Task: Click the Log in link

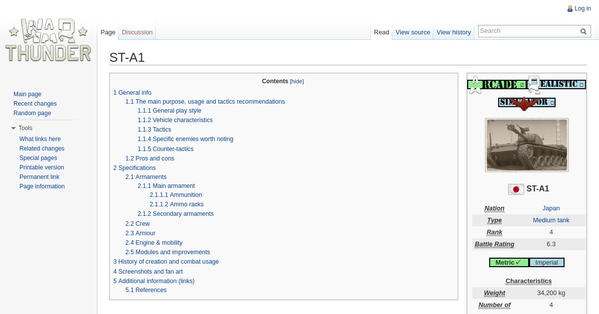Action: click(583, 8)
